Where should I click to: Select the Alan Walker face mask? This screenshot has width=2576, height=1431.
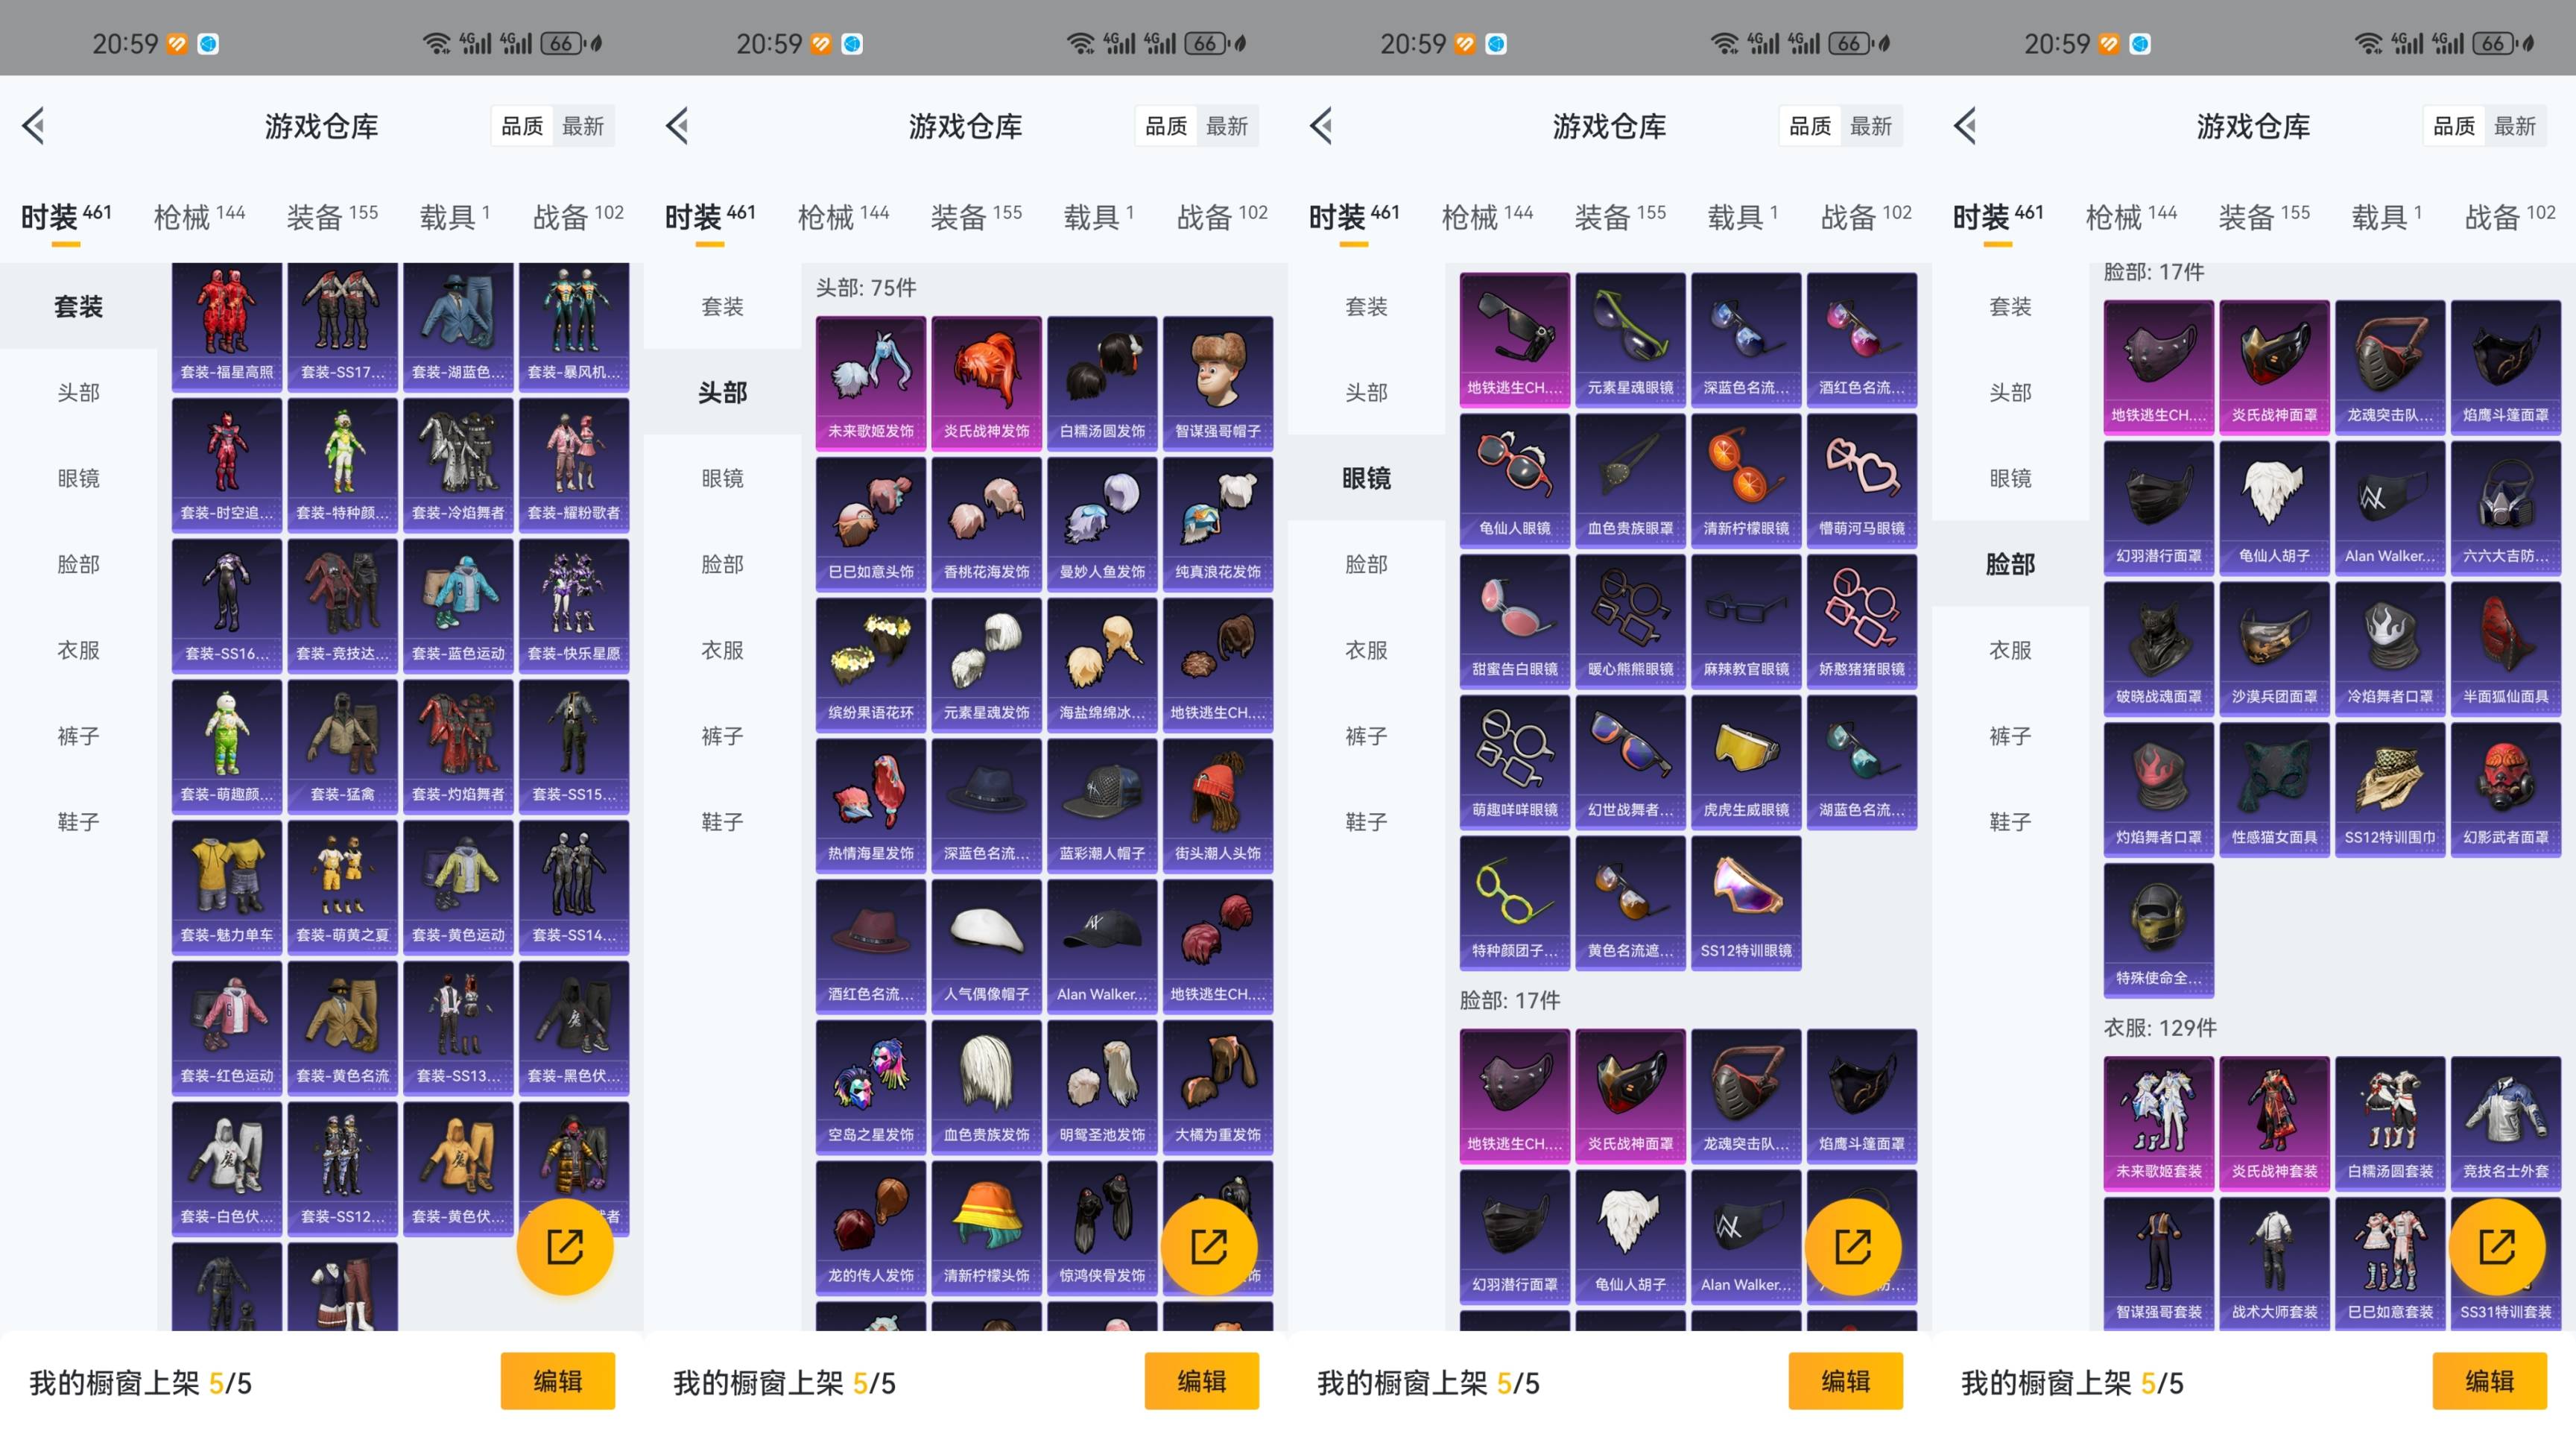click(2390, 505)
